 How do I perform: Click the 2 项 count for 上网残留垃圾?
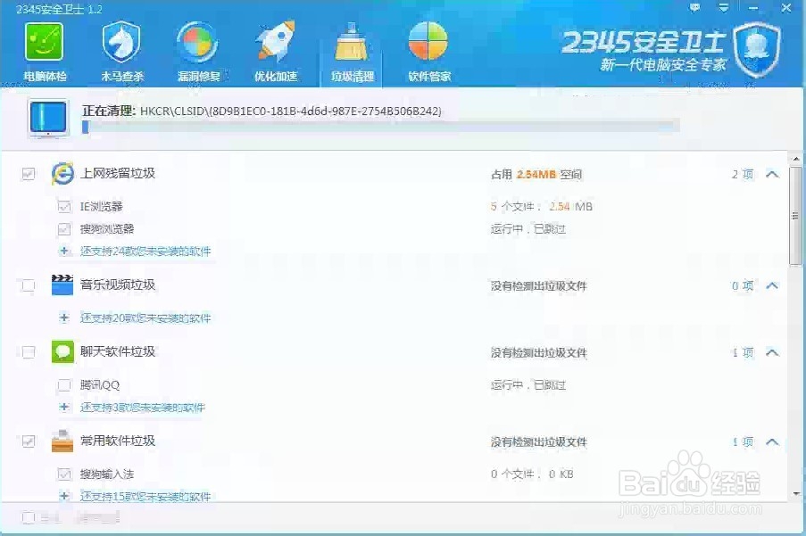743,175
